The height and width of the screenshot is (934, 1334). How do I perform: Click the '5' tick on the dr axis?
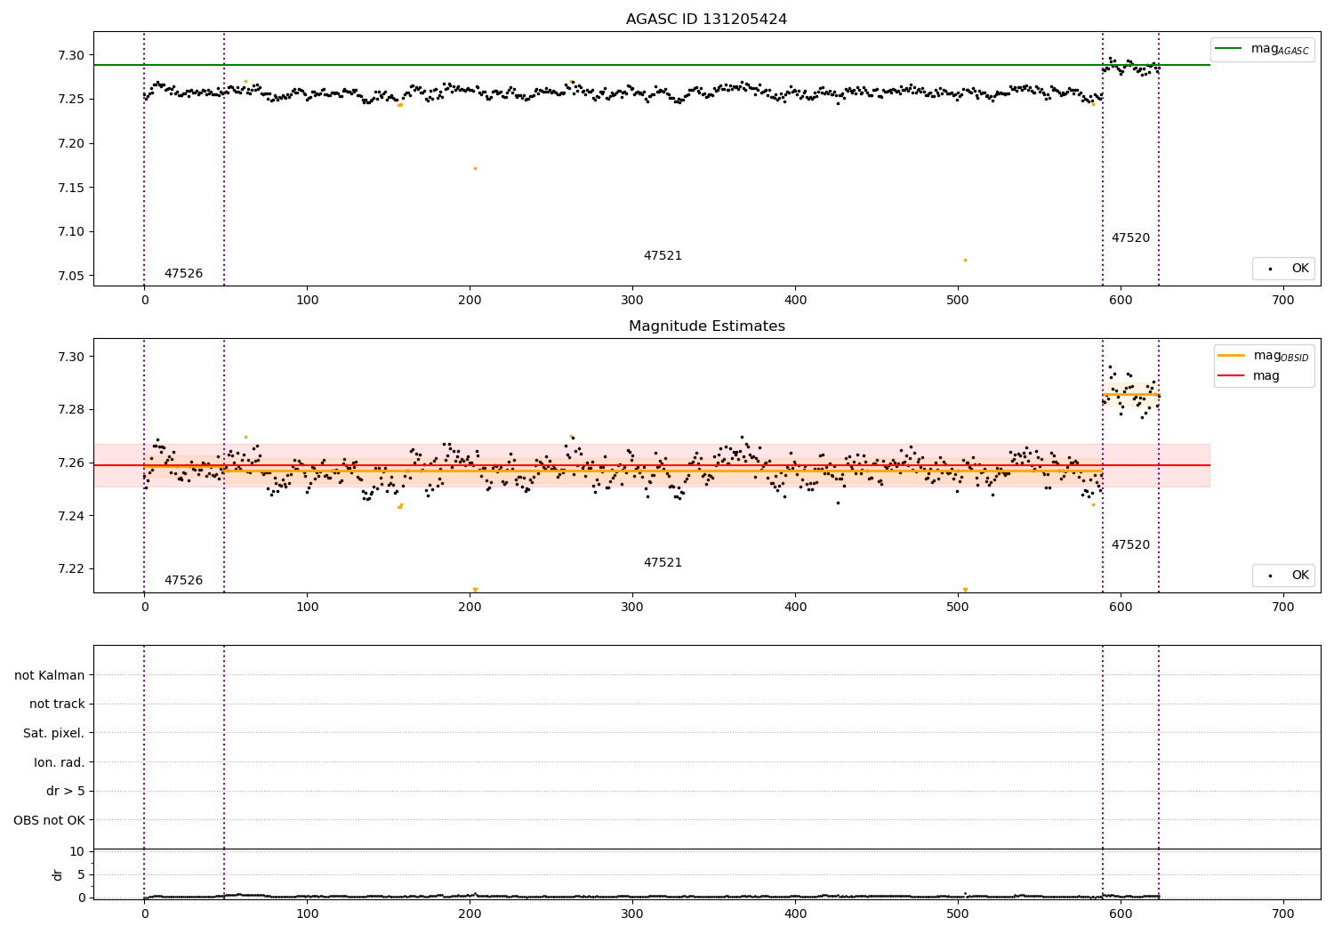pyautogui.click(x=81, y=874)
